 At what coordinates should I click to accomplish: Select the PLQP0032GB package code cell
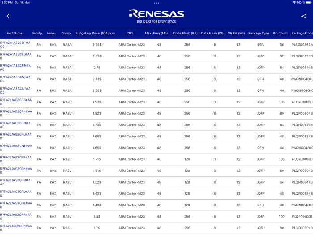[302, 56]
